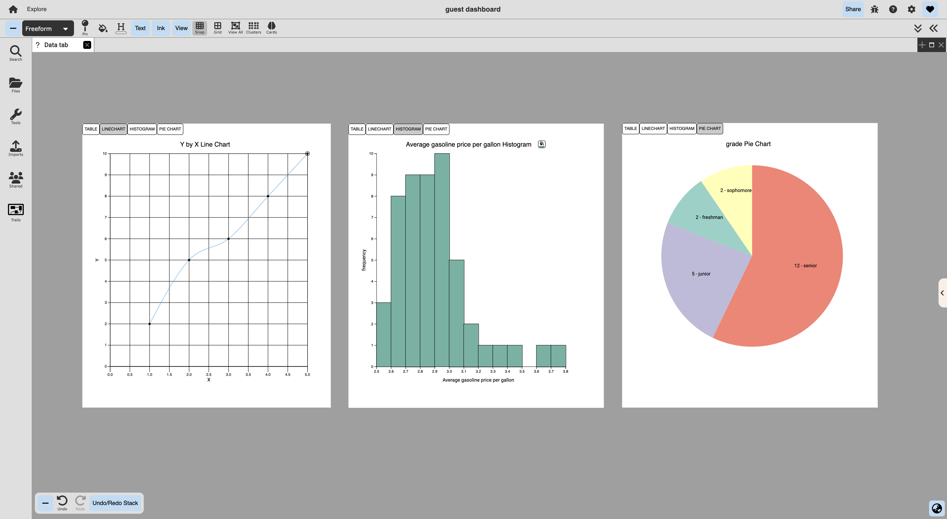Toggle the Snap option
Image resolution: width=947 pixels, height=519 pixels.
[x=199, y=27]
